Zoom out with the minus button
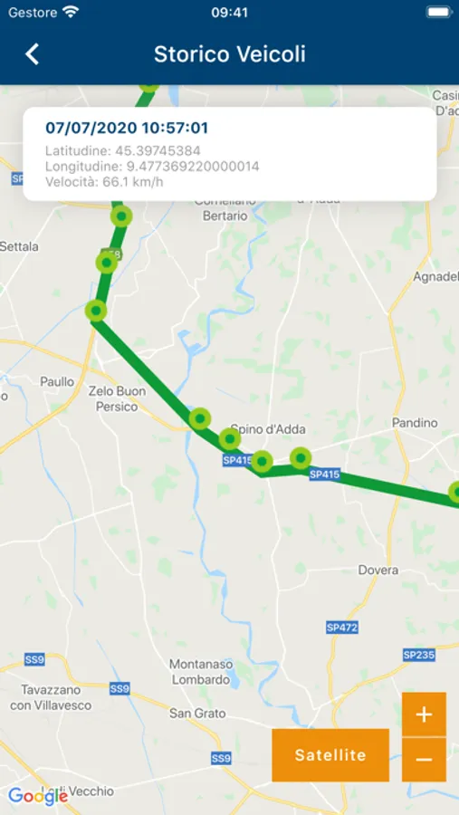459x815 pixels. click(424, 760)
